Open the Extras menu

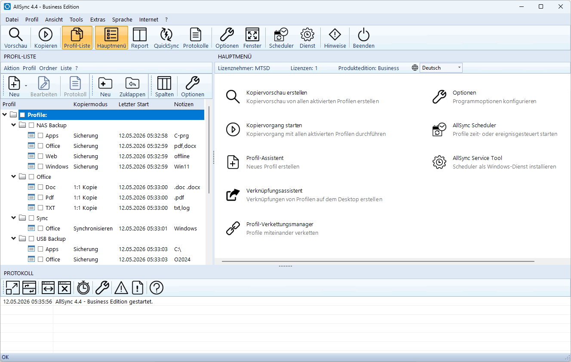[98, 19]
